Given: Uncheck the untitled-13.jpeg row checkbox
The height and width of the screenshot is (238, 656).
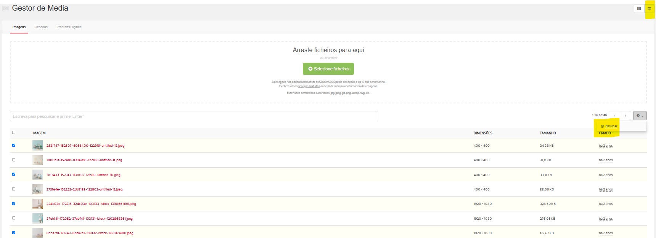Looking at the screenshot, I should (14, 145).
